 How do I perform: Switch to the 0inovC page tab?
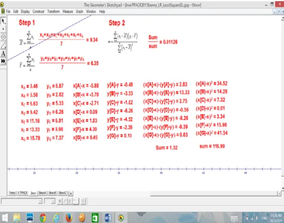click(x=63, y=193)
